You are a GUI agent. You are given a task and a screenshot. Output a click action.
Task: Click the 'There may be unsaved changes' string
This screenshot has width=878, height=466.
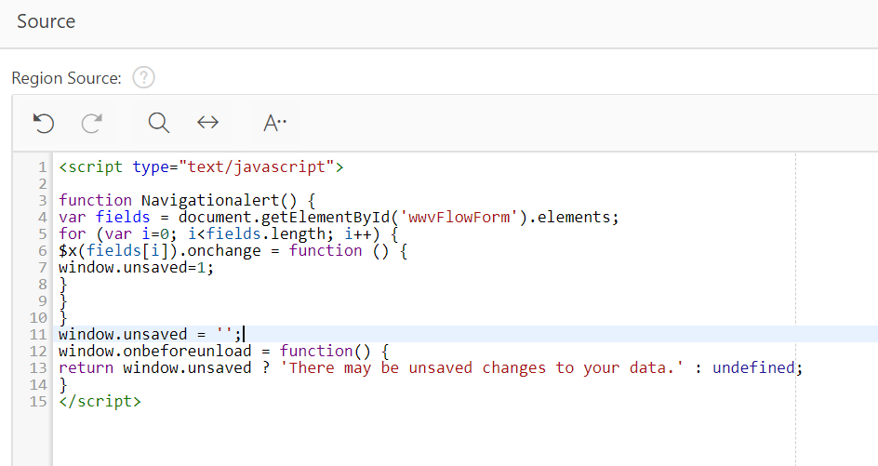pos(482,368)
